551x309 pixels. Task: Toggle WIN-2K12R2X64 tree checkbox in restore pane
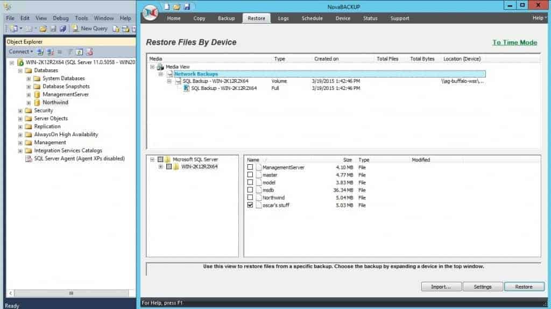pos(168,167)
